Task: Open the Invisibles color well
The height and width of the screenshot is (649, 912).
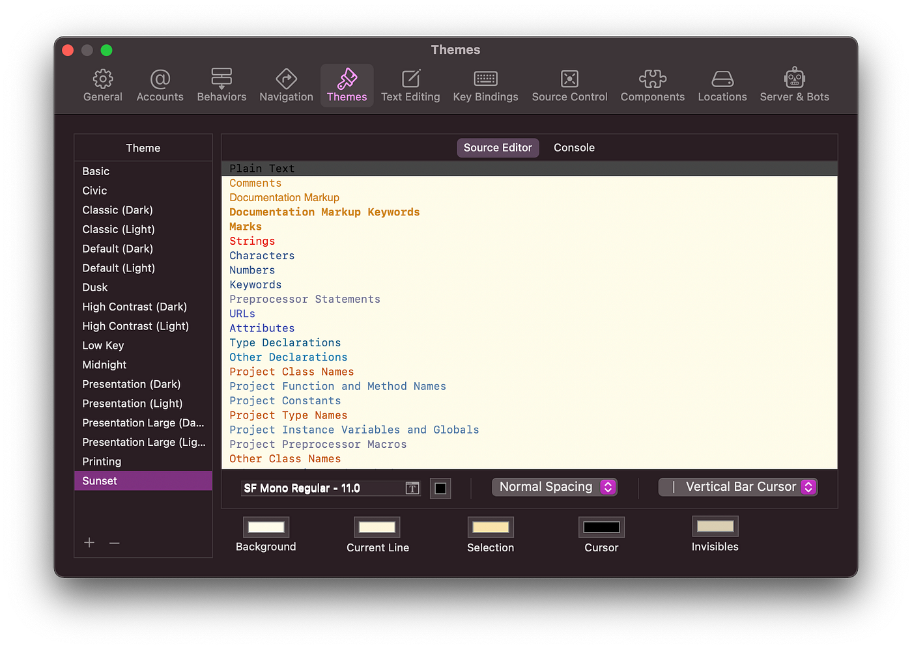Action: tap(715, 526)
